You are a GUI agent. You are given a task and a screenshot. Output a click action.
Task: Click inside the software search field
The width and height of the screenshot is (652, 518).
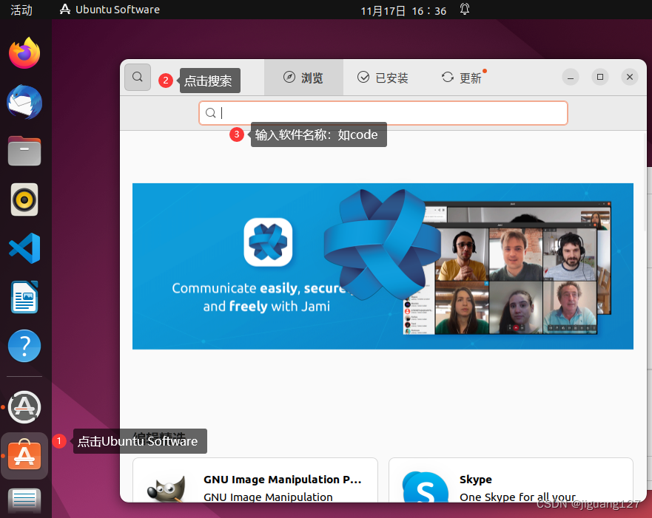click(x=383, y=112)
